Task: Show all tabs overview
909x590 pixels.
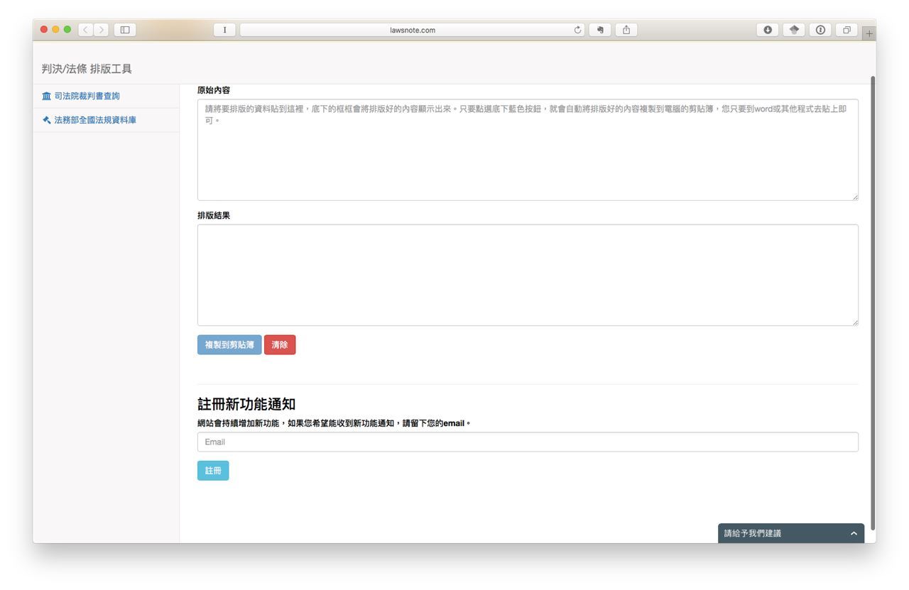Action: tap(847, 30)
